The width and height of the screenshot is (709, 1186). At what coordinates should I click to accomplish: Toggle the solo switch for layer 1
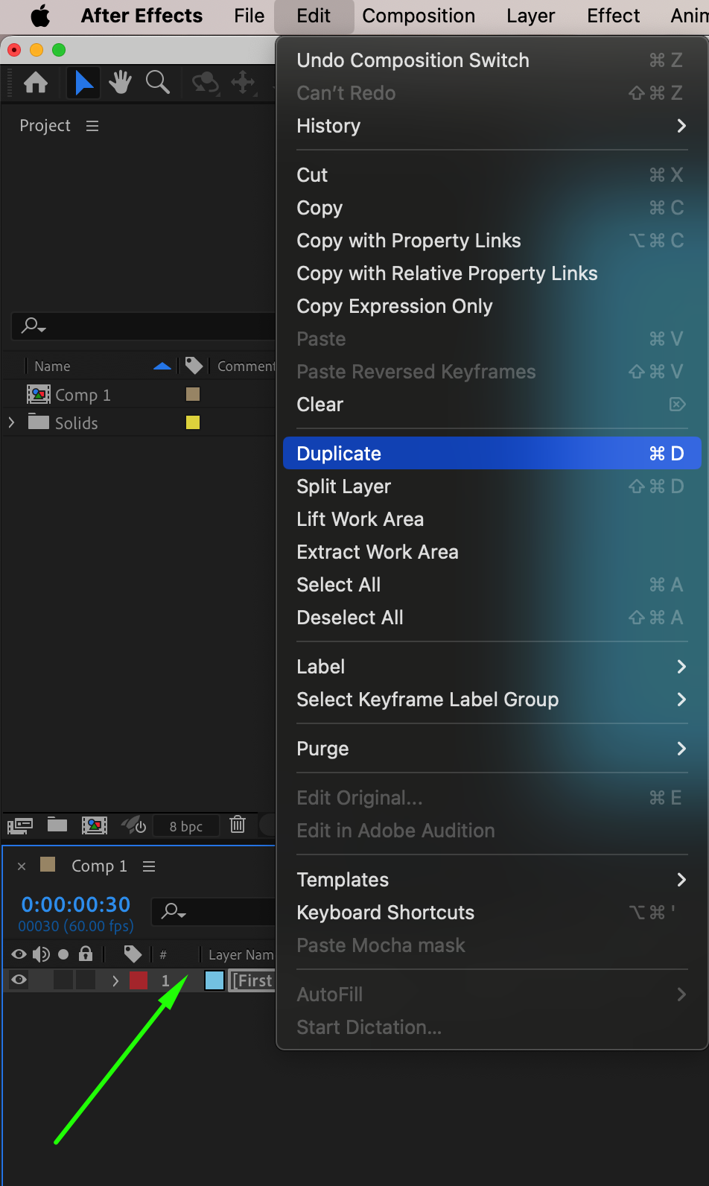coord(64,980)
